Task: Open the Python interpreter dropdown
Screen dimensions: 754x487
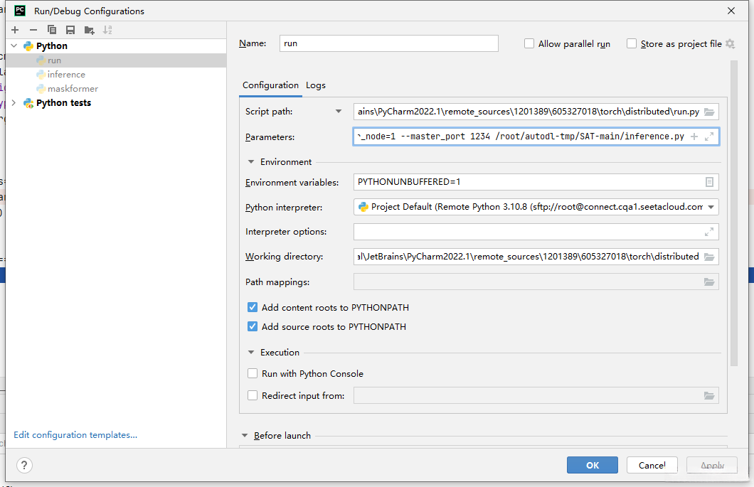Action: pos(710,207)
